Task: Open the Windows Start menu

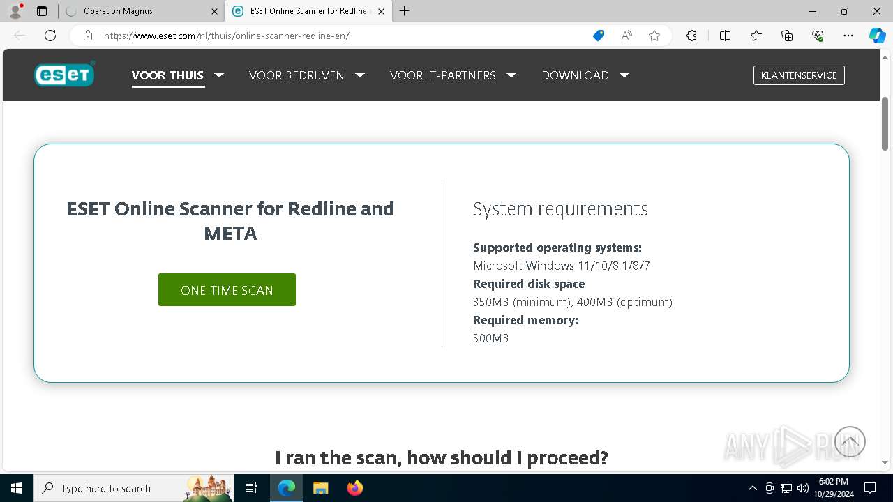Action: point(17,488)
